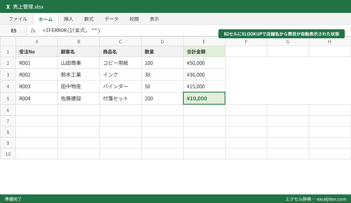Select row 5 header
This screenshot has height=203, width=351.
8,98
